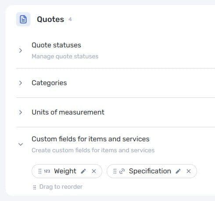The height and width of the screenshot is (201, 215).
Task: Click the Quote statuses title
Action: (56, 45)
